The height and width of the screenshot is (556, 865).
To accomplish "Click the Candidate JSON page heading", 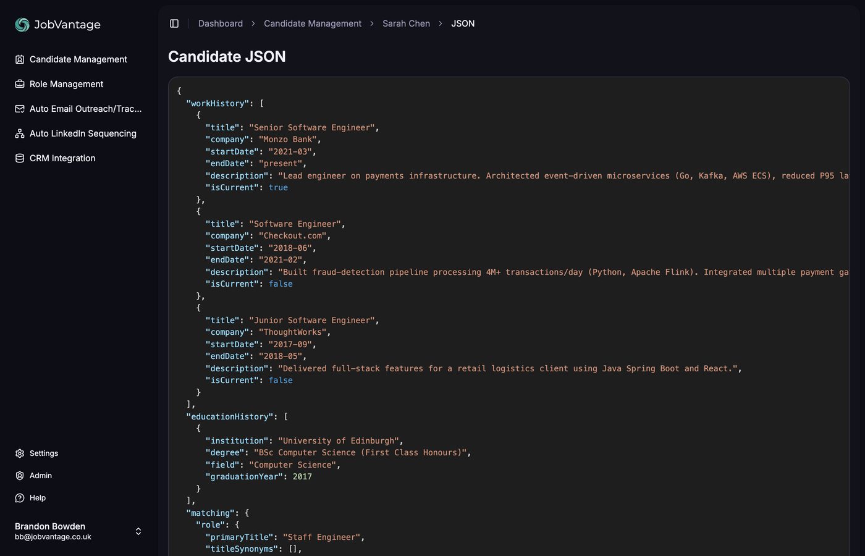I will click(x=227, y=57).
